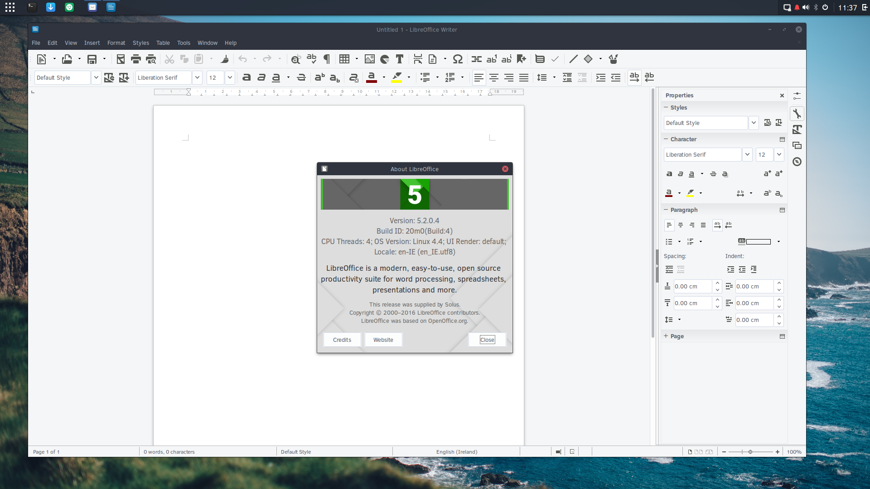Open the Default Style paragraph dropdown
The height and width of the screenshot is (489, 870).
point(96,77)
